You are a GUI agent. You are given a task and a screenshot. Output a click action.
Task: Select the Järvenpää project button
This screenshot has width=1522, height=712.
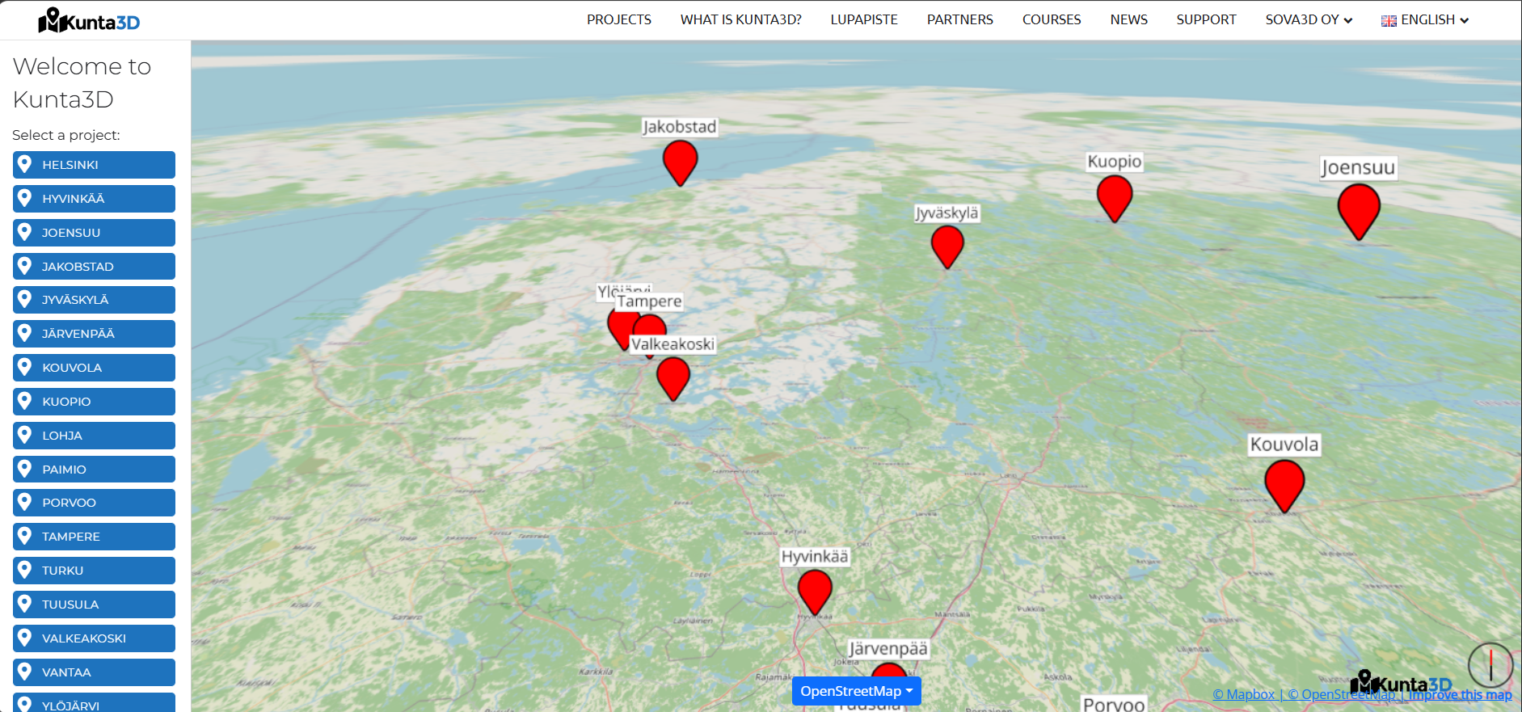click(94, 334)
